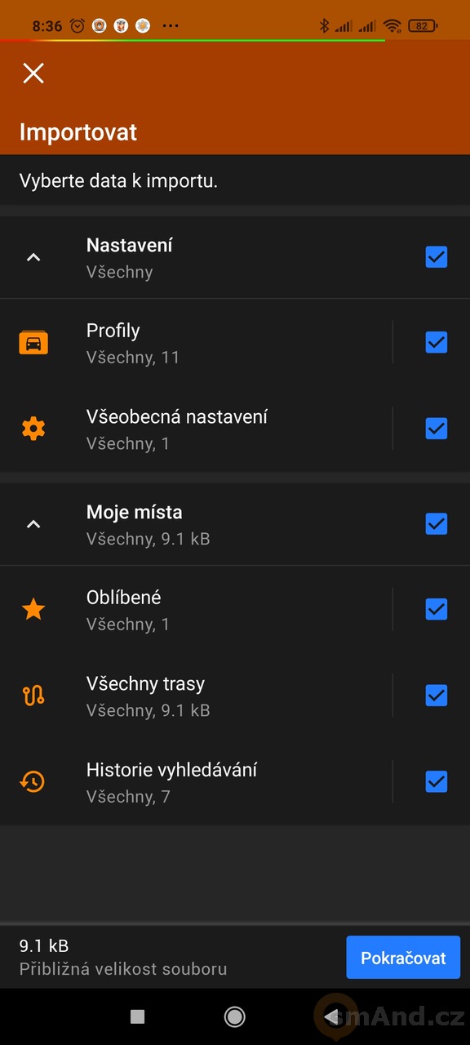The height and width of the screenshot is (1045, 470).
Task: Uncheck the Profily checkbox
Action: 437,343
